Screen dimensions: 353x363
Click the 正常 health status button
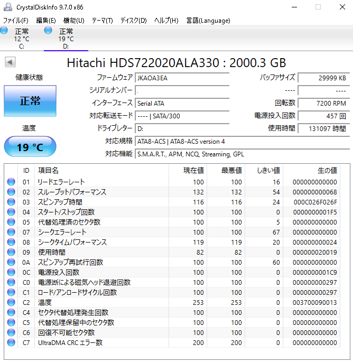click(x=30, y=101)
